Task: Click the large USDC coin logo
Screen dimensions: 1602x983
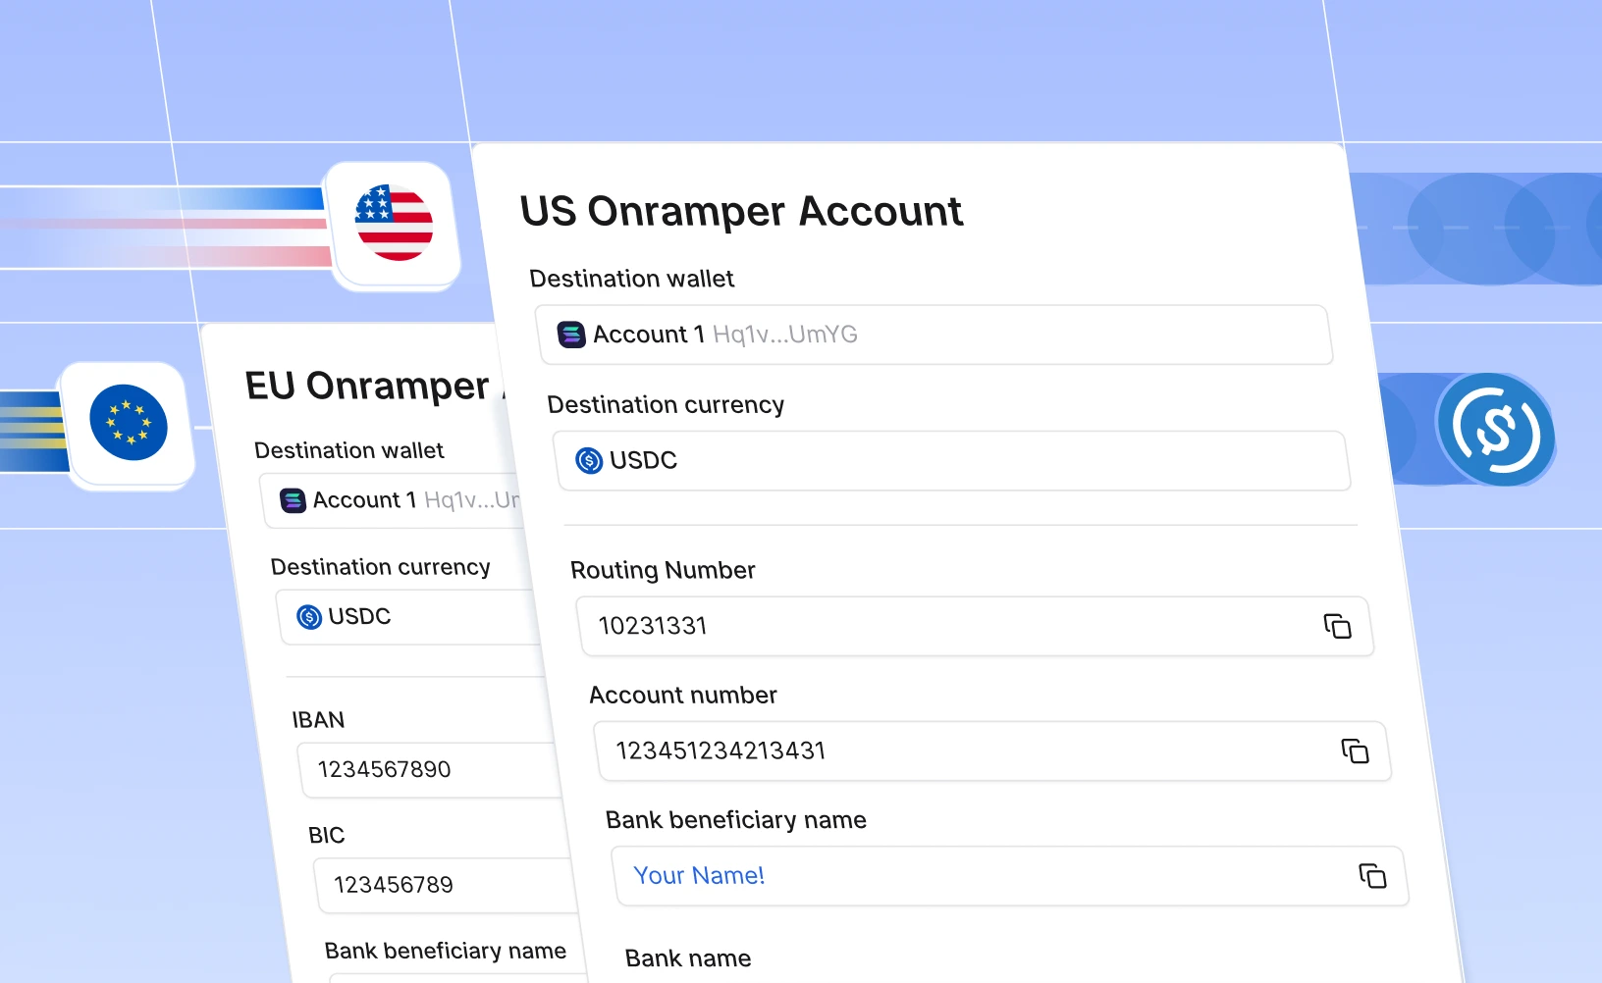Action: pyautogui.click(x=1496, y=430)
